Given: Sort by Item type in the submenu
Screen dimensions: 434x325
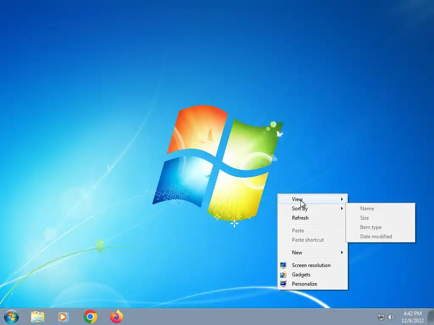Looking at the screenshot, I should pyautogui.click(x=381, y=227).
